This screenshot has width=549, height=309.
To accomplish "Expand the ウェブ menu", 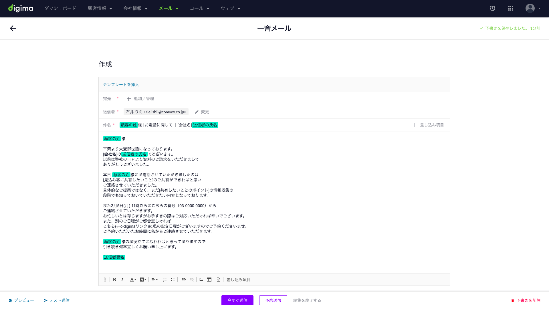I will coord(230,8).
